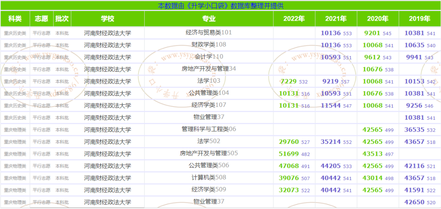Click 重庆历史类 in the 经济与贸易类101 row
This screenshot has width=441, height=209.
click(x=15, y=33)
